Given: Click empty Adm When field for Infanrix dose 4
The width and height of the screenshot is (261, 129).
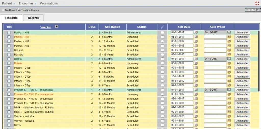Looking at the screenshot, I should pos(215,81).
